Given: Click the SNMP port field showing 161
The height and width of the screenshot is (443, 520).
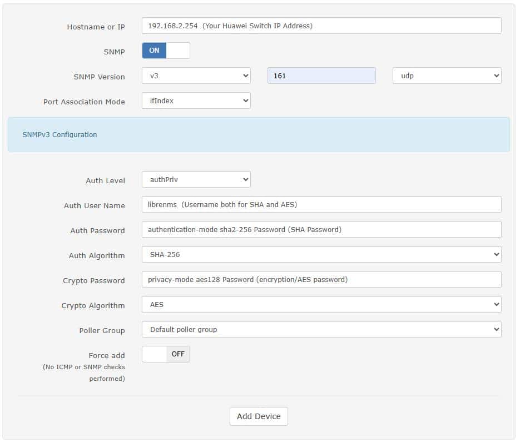Looking at the screenshot, I should 321,75.
